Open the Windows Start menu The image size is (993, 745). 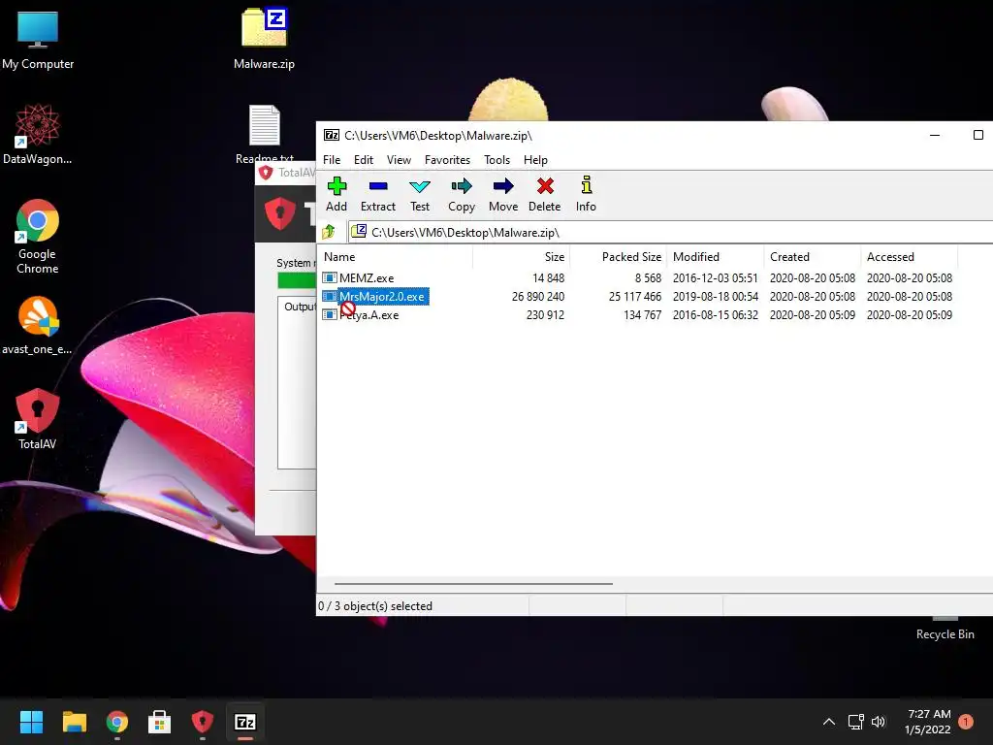coord(31,722)
